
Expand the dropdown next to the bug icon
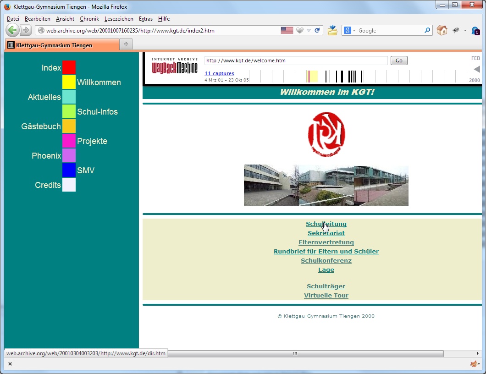click(465, 31)
